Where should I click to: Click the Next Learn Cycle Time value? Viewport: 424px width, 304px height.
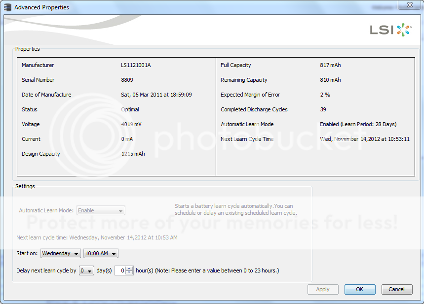pos(364,139)
